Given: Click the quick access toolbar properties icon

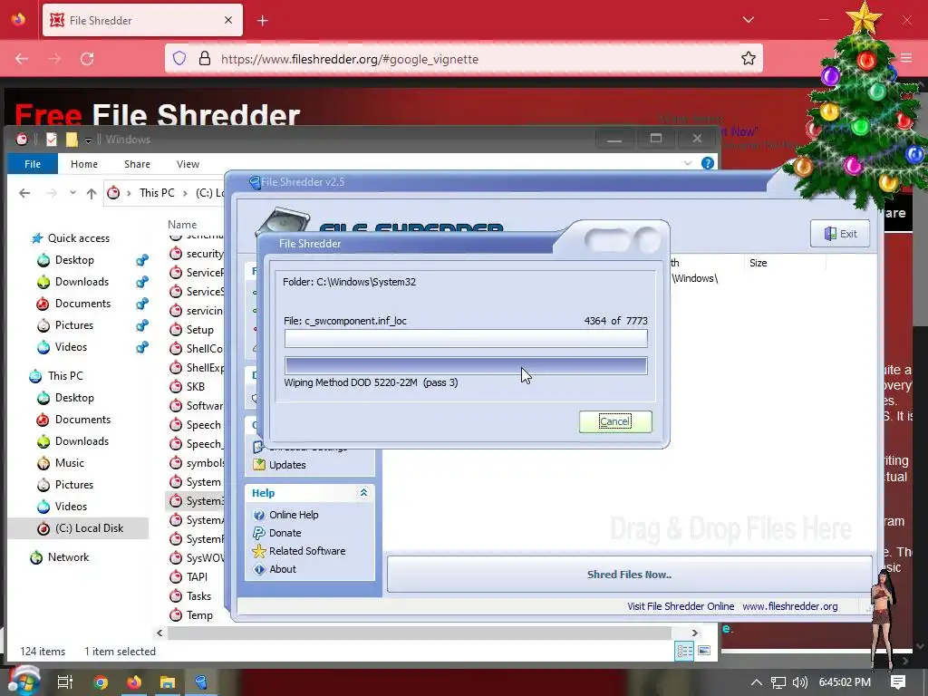Looking at the screenshot, I should click(52, 139).
